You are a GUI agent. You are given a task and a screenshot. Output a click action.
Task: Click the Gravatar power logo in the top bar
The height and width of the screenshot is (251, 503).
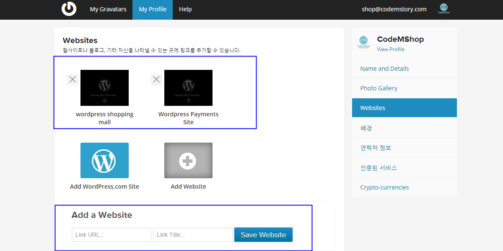point(69,9)
